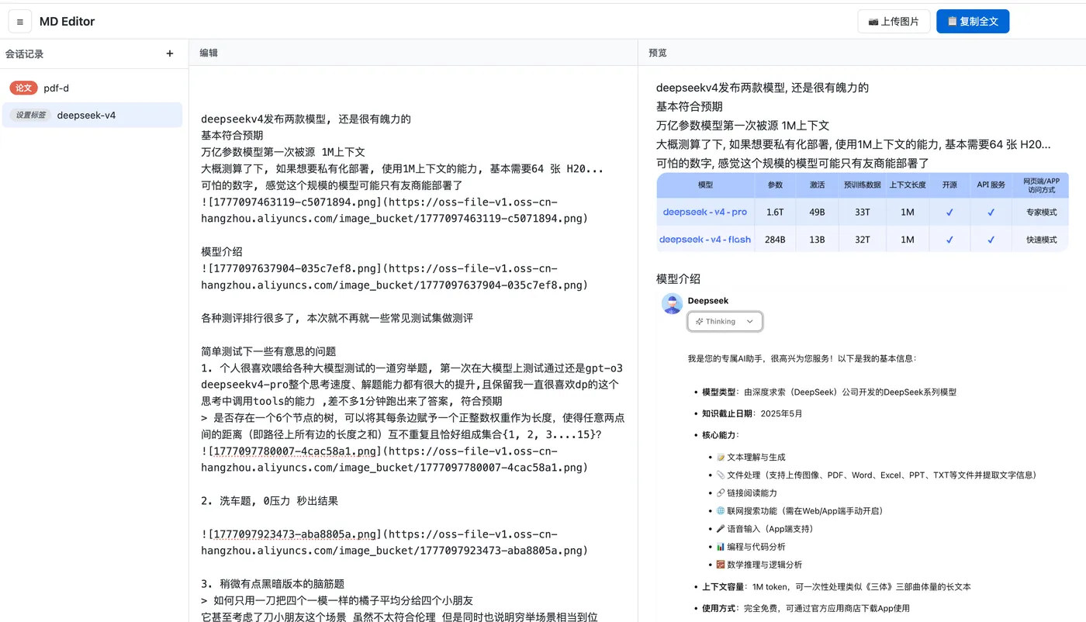Screen dimensions: 1086x622
Task: Click the 模型类型 bullet in the preview
Action: [829, 392]
